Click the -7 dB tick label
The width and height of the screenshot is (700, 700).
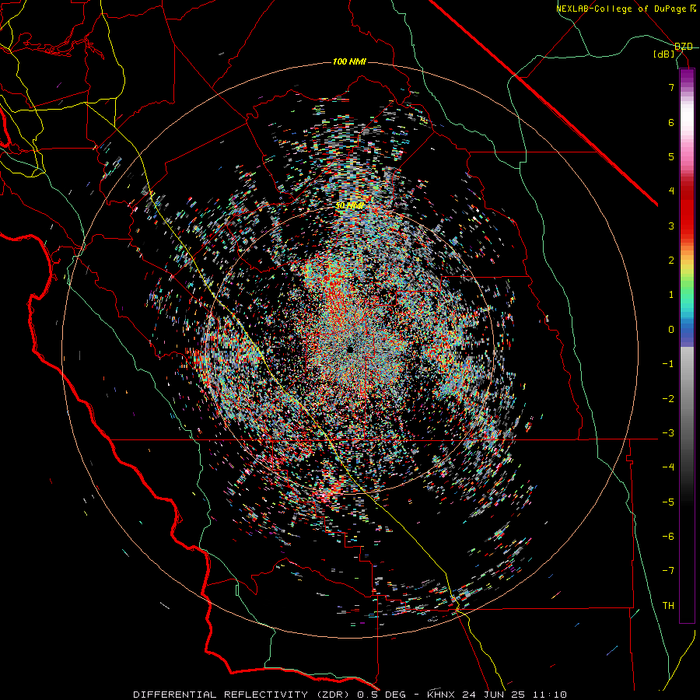pyautogui.click(x=668, y=571)
